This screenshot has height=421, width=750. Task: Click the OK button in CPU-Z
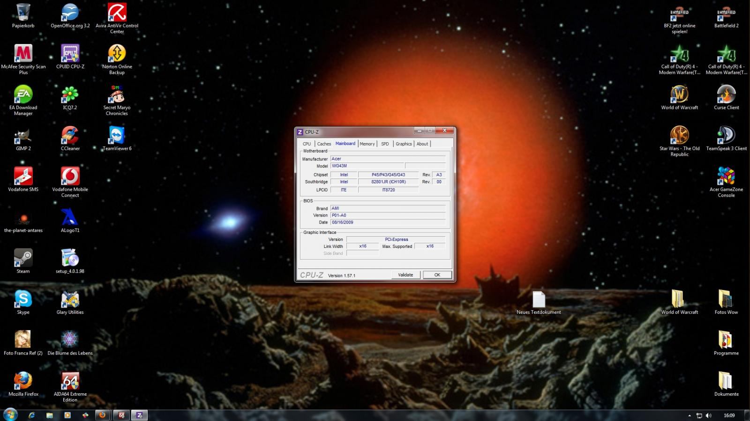(x=437, y=275)
